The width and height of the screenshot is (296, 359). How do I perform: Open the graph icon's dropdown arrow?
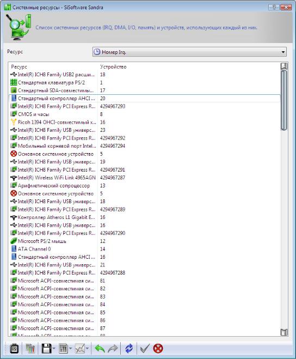pos(87,349)
